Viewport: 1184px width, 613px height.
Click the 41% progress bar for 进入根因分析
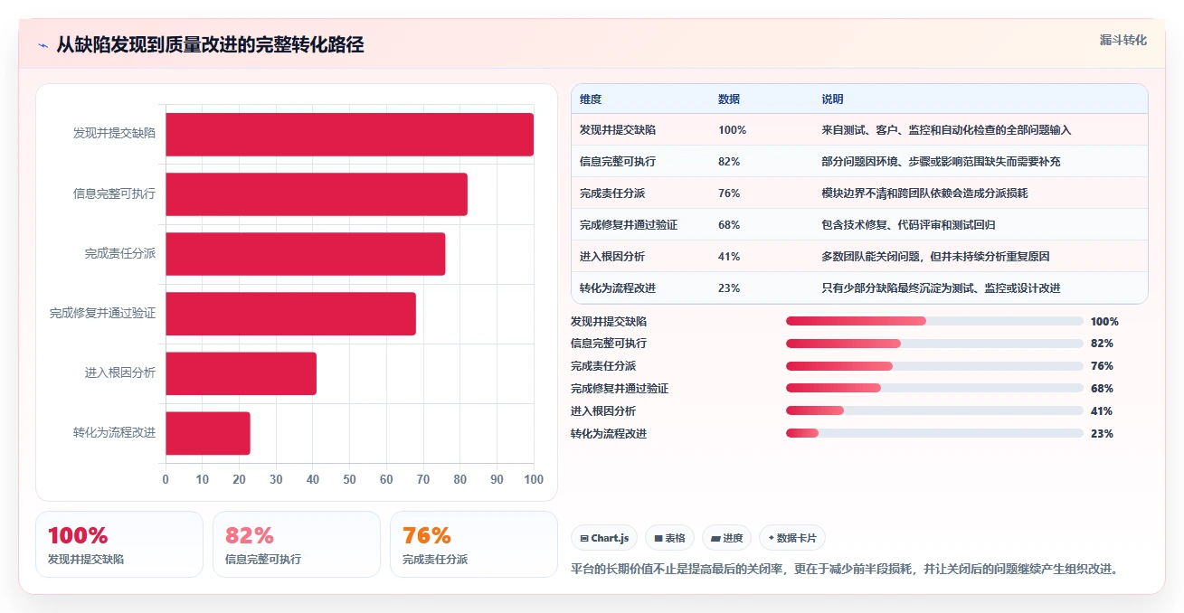[x=934, y=411]
